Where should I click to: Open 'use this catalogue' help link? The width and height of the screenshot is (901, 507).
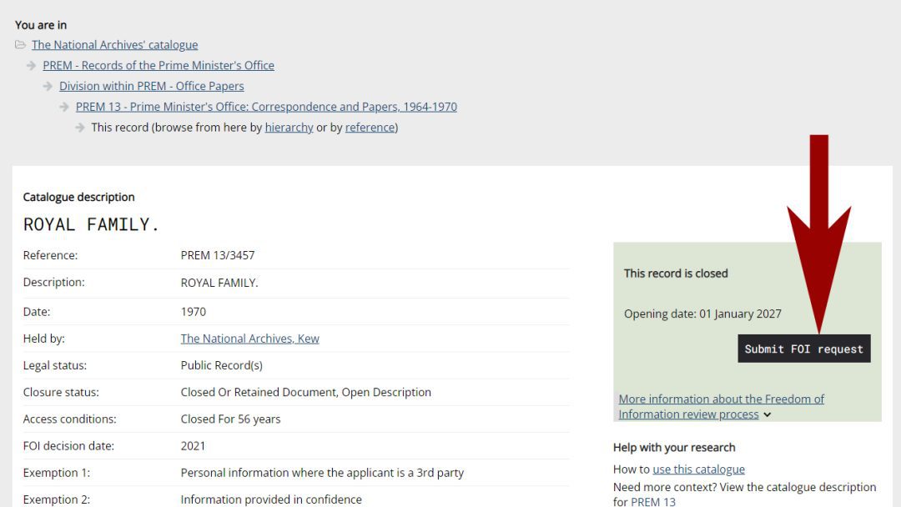(698, 469)
